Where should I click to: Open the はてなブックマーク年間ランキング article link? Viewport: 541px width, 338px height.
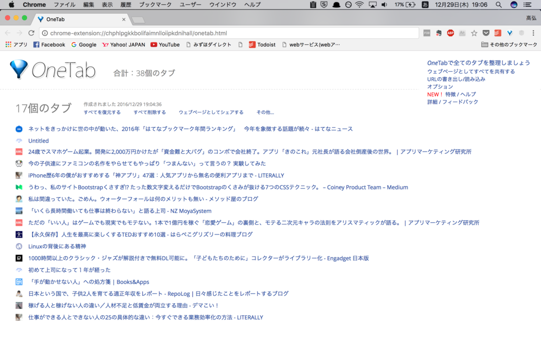pos(190,129)
